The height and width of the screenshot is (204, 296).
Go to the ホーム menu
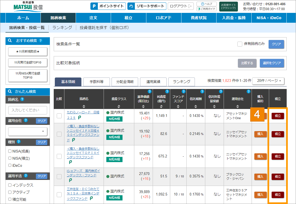pos(23,18)
